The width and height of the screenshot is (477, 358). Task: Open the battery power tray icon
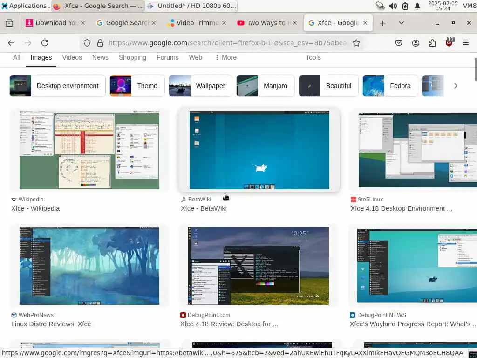point(405,6)
